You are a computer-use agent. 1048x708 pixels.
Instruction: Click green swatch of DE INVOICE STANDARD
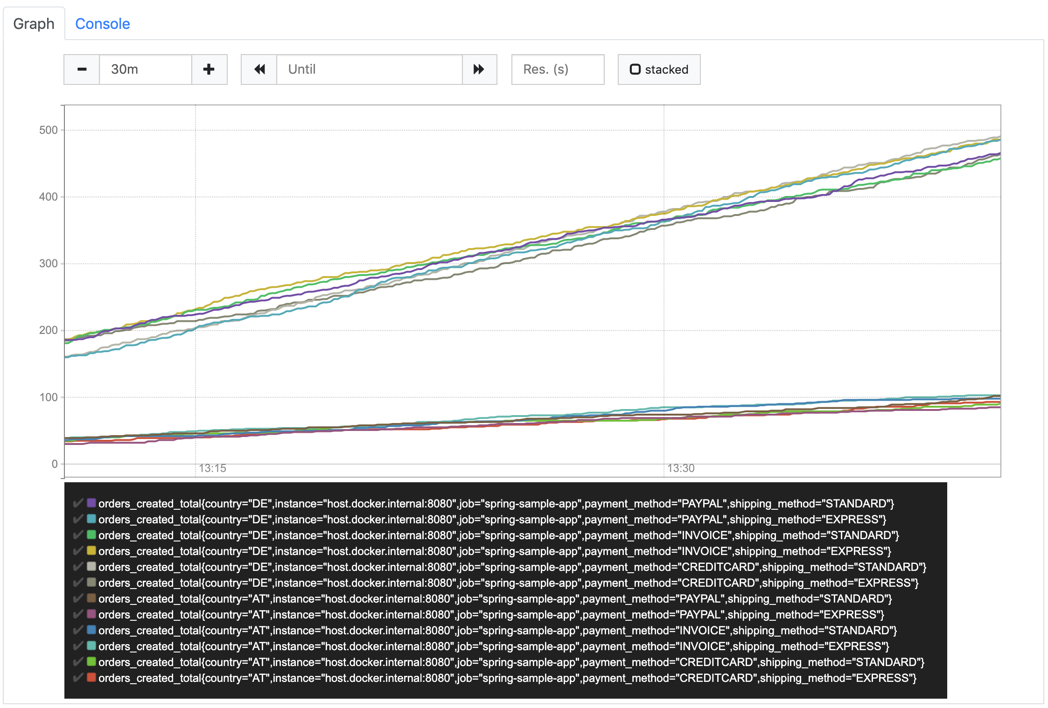(91, 534)
